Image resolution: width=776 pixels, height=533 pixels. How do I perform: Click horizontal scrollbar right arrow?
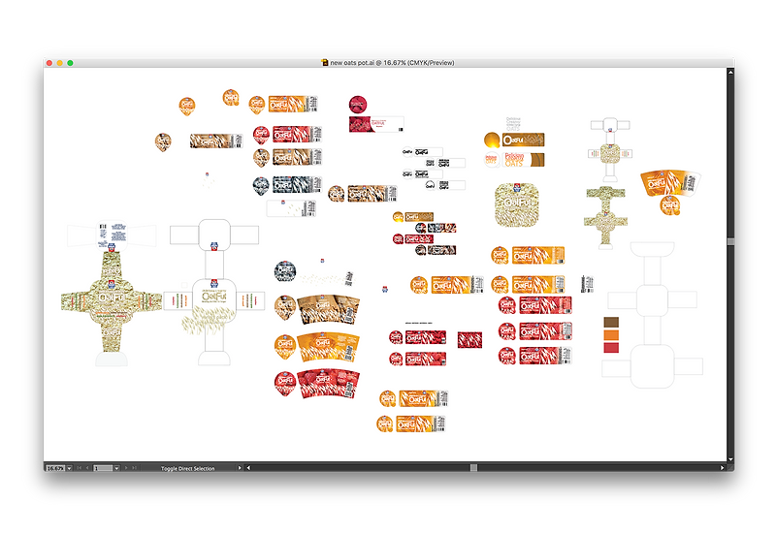coord(722,468)
